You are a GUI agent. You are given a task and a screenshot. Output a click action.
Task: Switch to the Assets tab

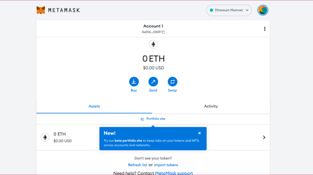click(94, 106)
